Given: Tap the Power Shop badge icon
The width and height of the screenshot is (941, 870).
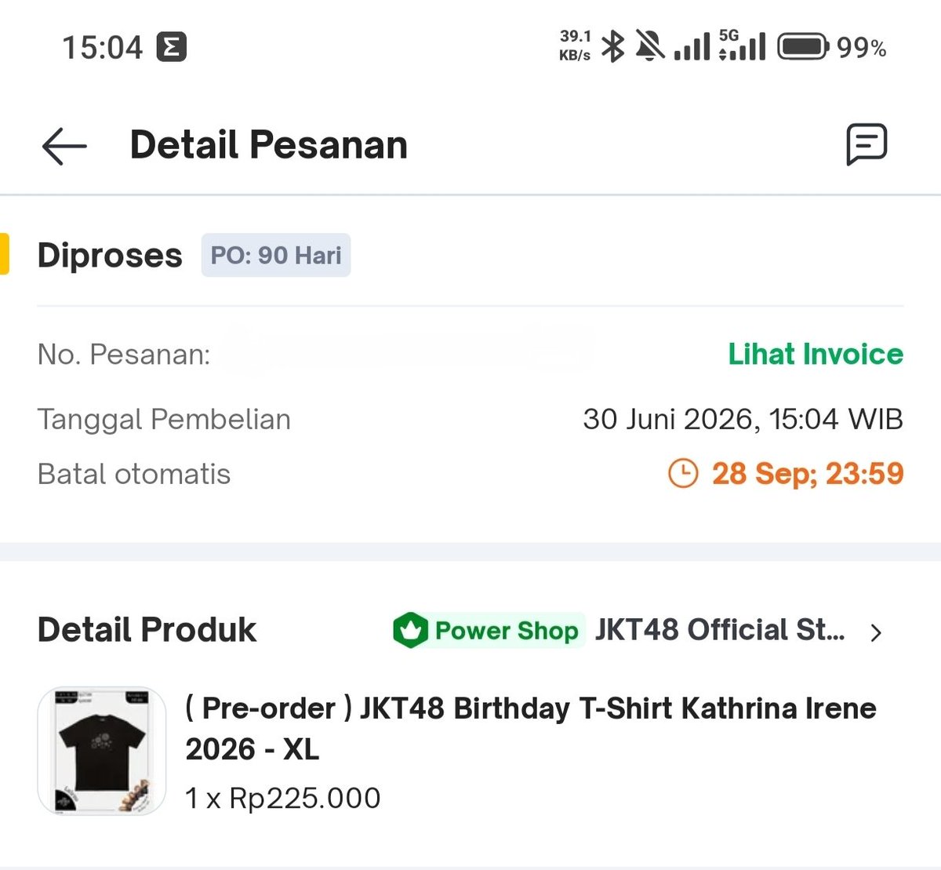Looking at the screenshot, I should pos(409,630).
